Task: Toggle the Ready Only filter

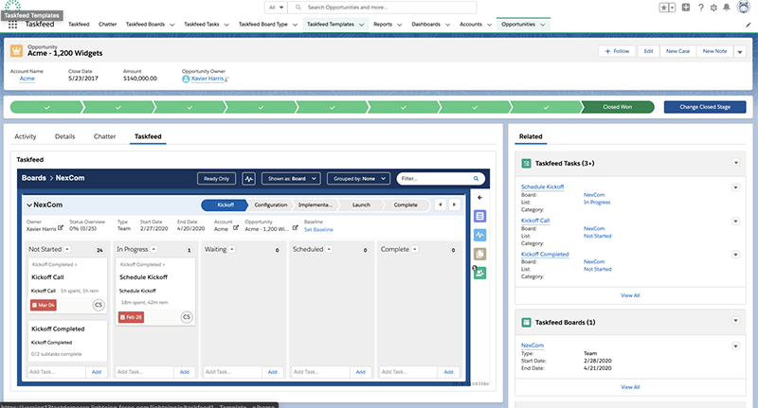Action: pyautogui.click(x=217, y=179)
